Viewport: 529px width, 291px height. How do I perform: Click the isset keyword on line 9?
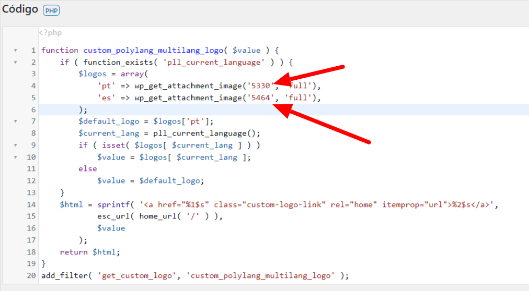pos(114,145)
